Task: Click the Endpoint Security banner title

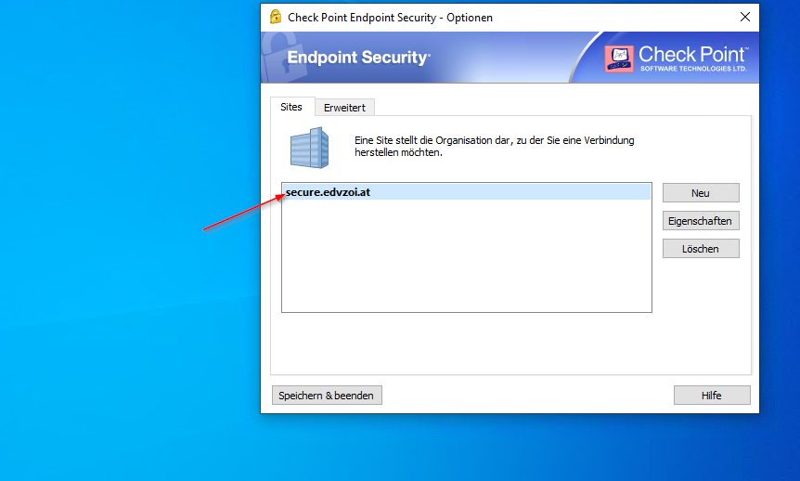Action: 358,58
